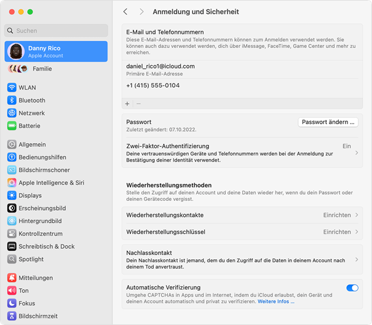Select Erscheinungsbild icon in sidebar
Screen dimensions: 372x325
(12, 208)
